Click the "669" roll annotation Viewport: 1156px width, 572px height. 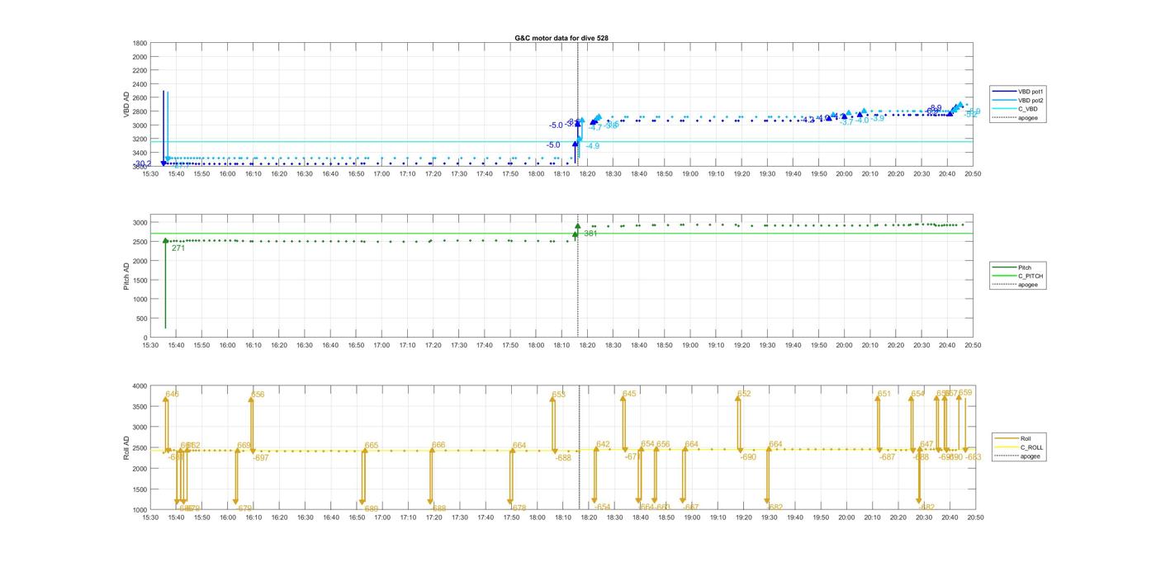pyautogui.click(x=244, y=446)
